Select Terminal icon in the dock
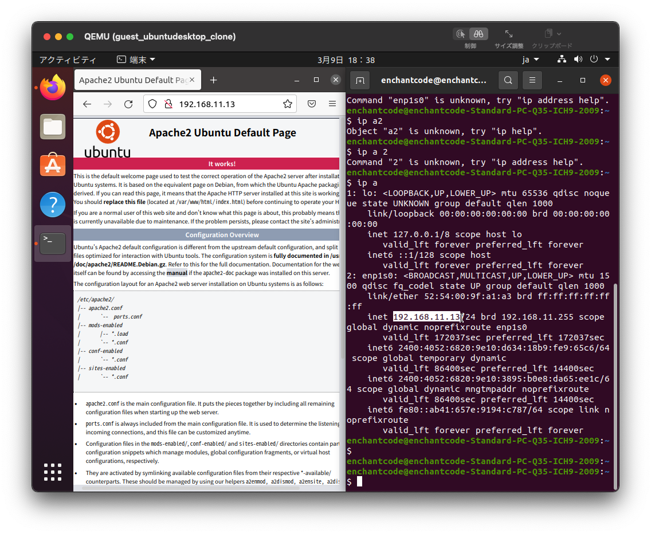The image size is (651, 534). click(x=53, y=244)
